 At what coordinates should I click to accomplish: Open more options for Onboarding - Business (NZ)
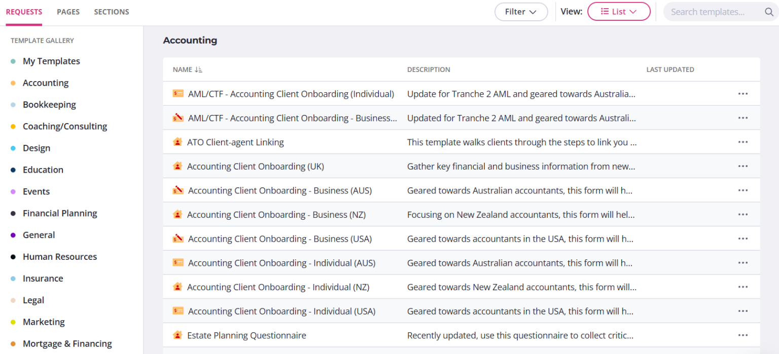coord(743,215)
